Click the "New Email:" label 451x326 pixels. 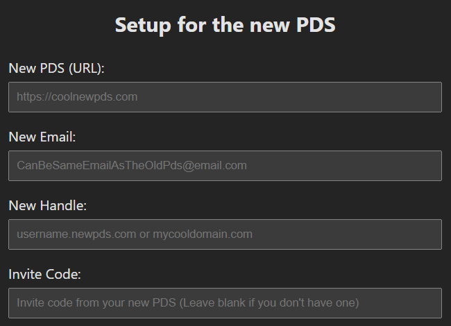pos(42,137)
